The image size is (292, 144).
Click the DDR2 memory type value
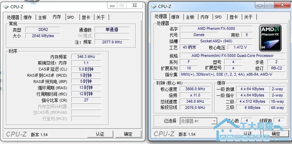click(x=43, y=29)
